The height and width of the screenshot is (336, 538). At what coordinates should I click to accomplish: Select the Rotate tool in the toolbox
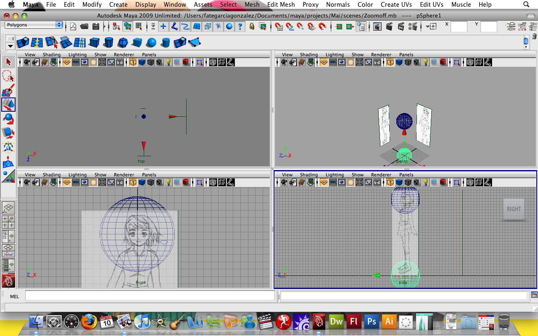pos(8,119)
